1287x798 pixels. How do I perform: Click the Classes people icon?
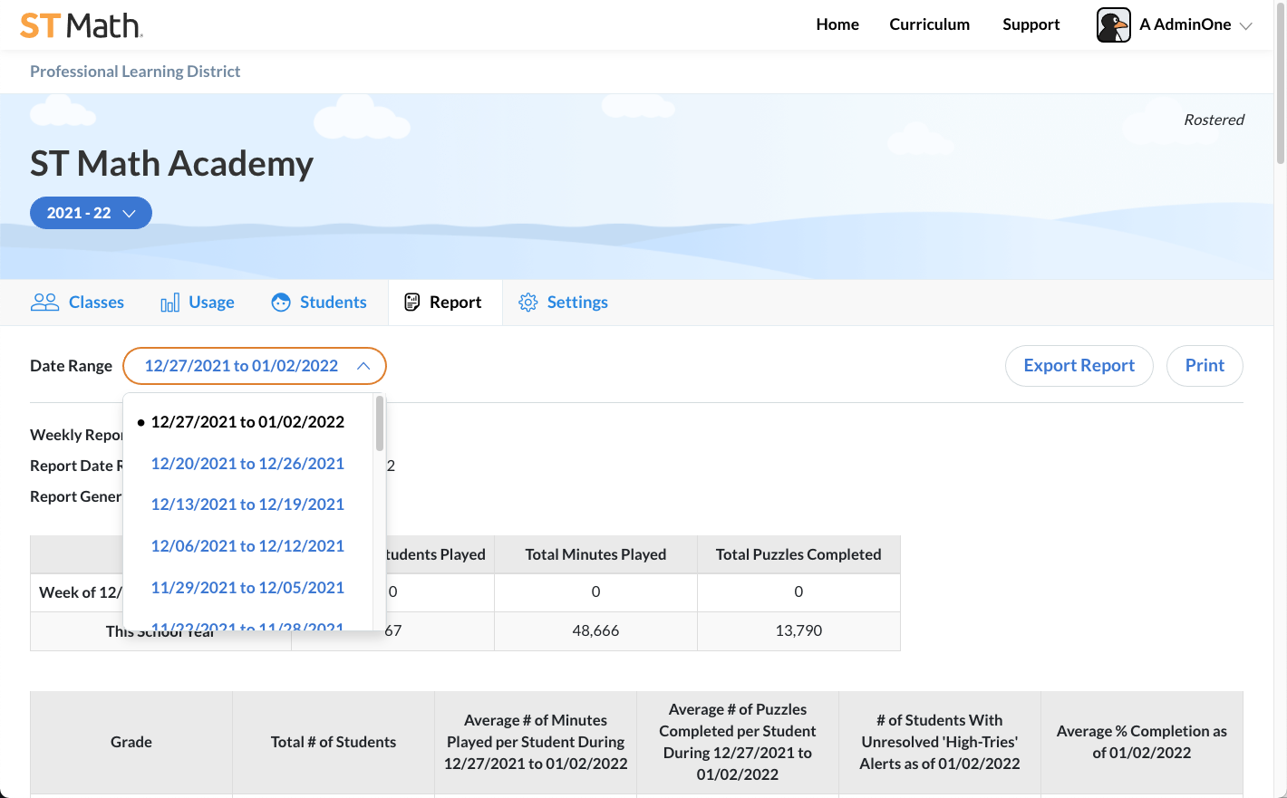(x=44, y=303)
